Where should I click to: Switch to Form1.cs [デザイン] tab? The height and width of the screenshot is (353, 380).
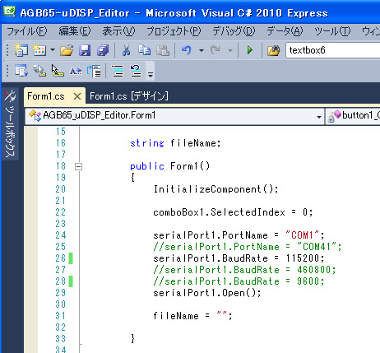[x=129, y=96]
